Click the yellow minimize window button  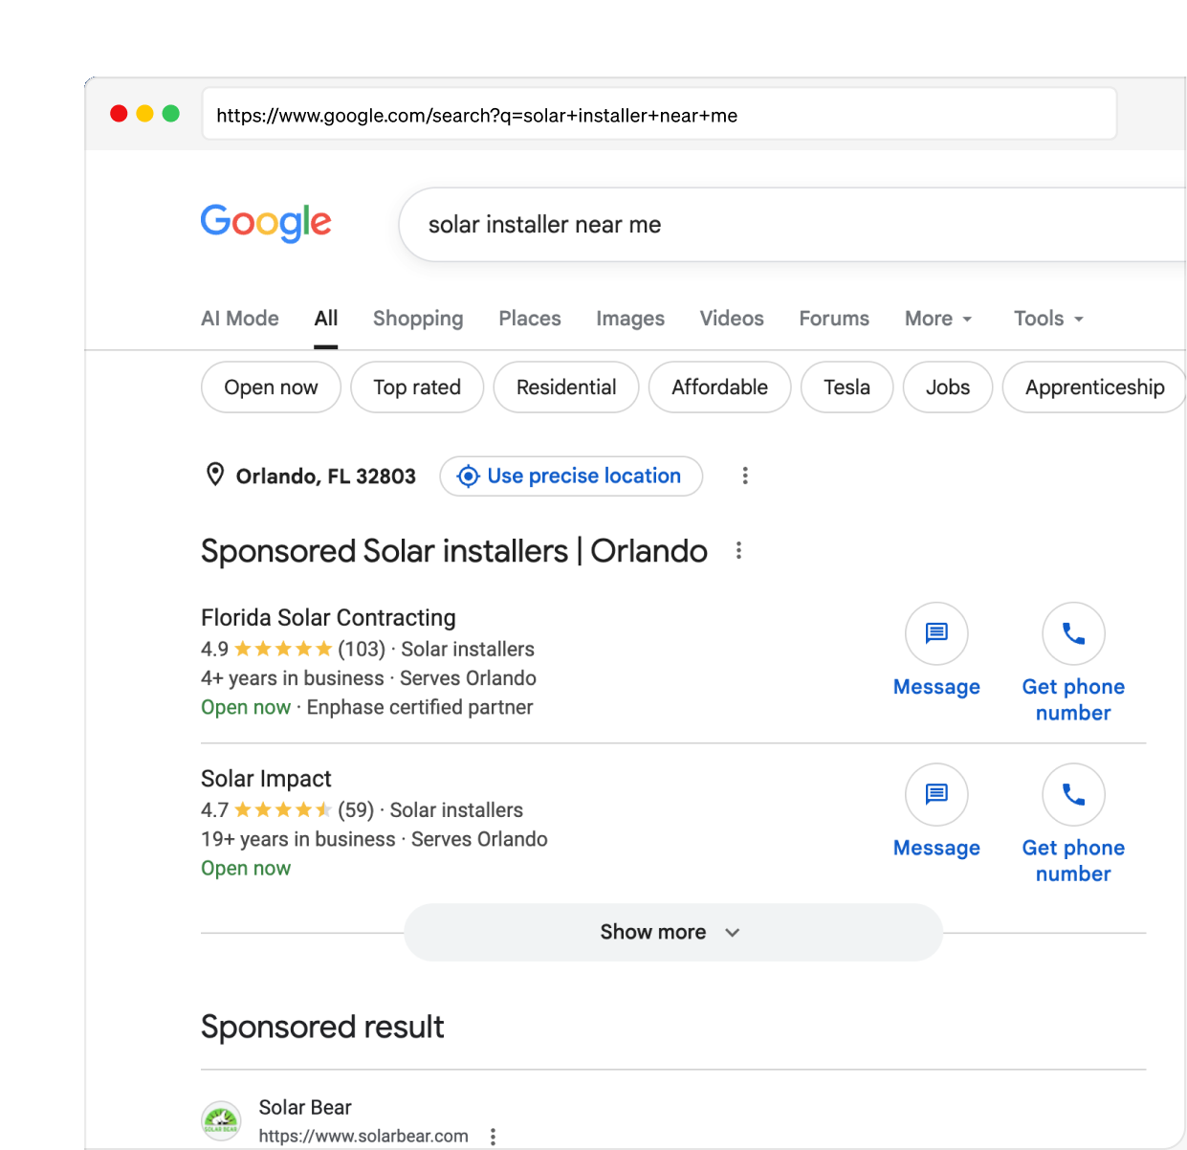[x=144, y=114]
